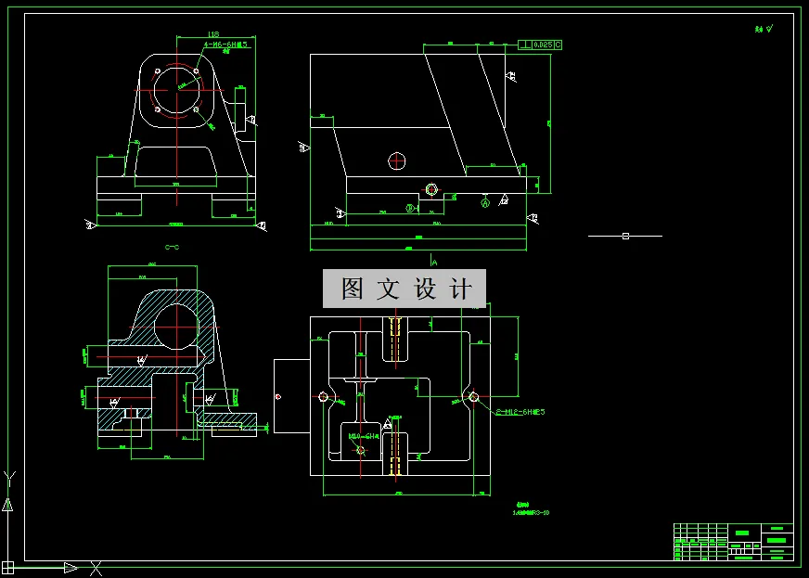Pick the technical notes text near the title block

pyautogui.click(x=531, y=508)
